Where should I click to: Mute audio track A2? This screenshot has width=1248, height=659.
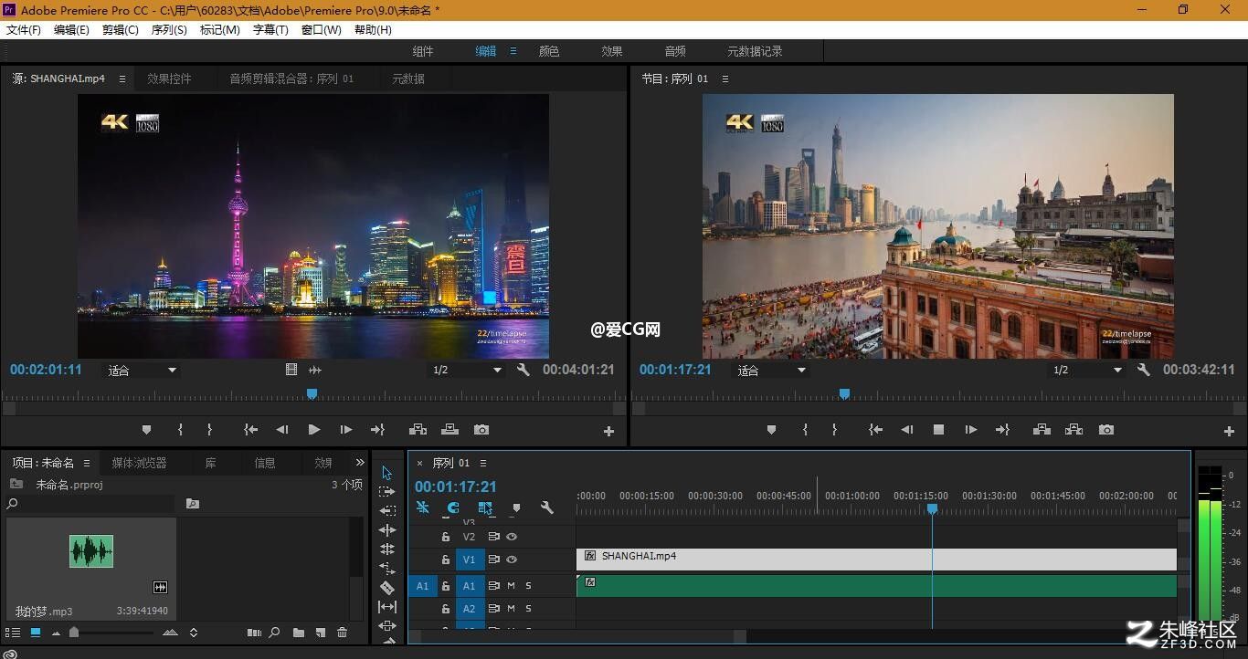511,609
